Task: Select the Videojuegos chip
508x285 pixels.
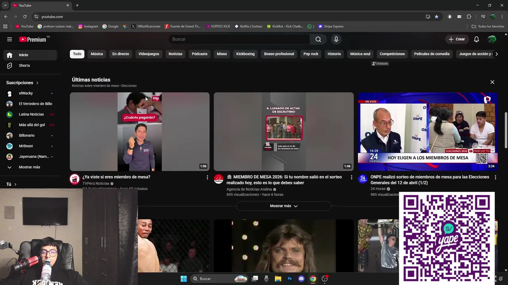Action: click(149, 54)
